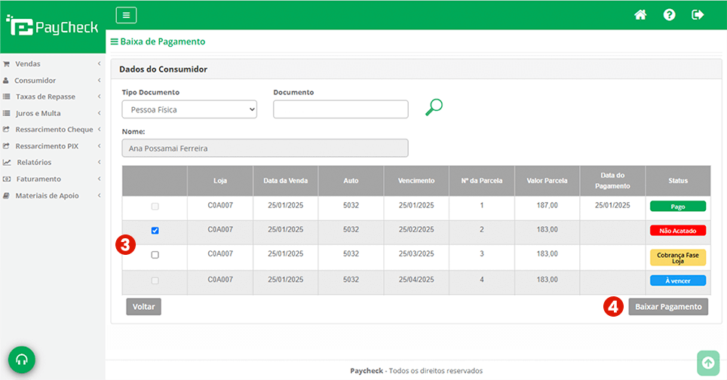The height and width of the screenshot is (380, 727).
Task: Click Dados do Consumidor heading
Action: pyautogui.click(x=163, y=69)
